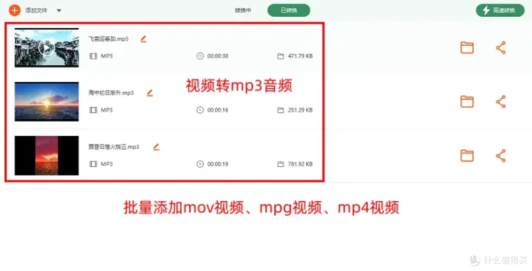The width and height of the screenshot is (532, 271).
Task: Click the file name 黄昏日落火烧云.mp3
Action: 114,147
